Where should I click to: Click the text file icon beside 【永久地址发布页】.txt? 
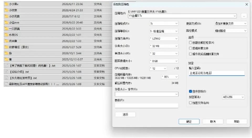click(6, 78)
